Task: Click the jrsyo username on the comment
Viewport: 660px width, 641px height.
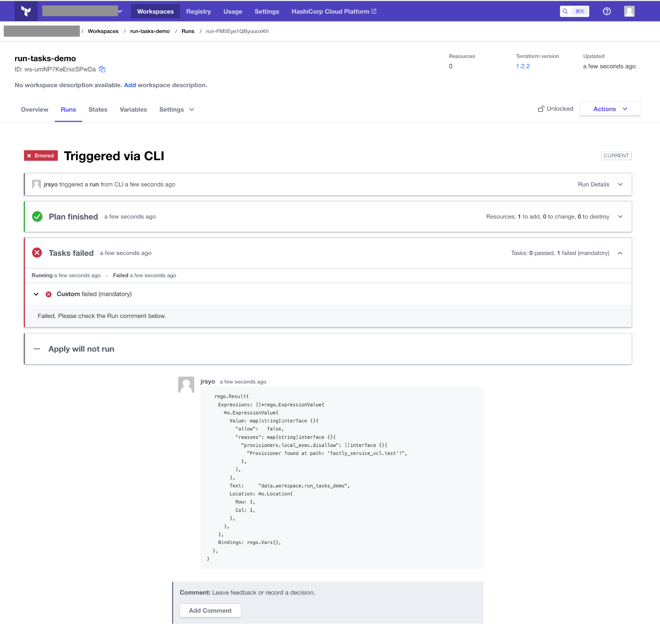Action: tap(207, 381)
